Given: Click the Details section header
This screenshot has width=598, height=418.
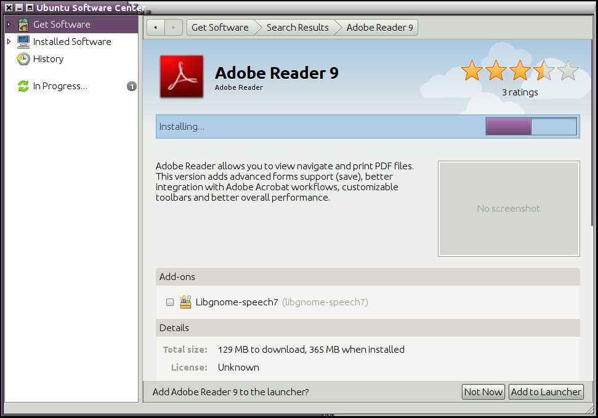Looking at the screenshot, I should (368, 328).
